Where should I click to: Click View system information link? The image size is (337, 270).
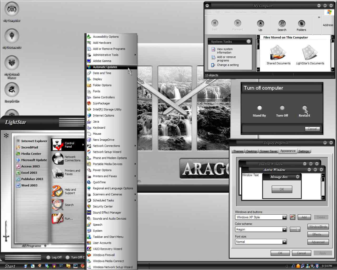[225, 51]
